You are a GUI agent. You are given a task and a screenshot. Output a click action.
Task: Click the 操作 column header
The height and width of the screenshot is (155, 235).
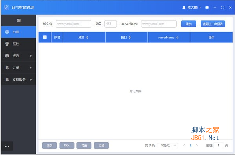pyautogui.click(x=211, y=37)
